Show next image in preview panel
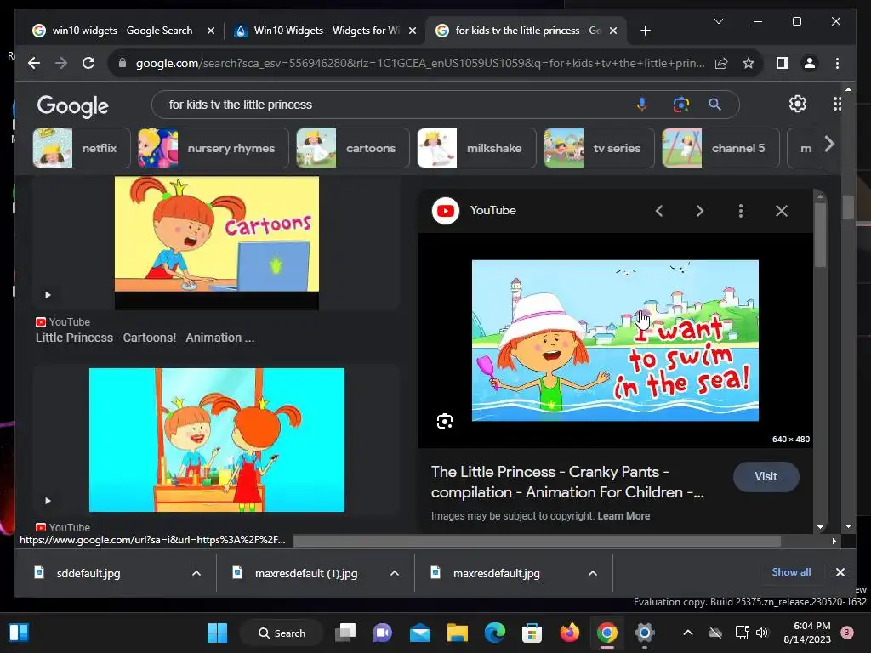 pos(700,211)
